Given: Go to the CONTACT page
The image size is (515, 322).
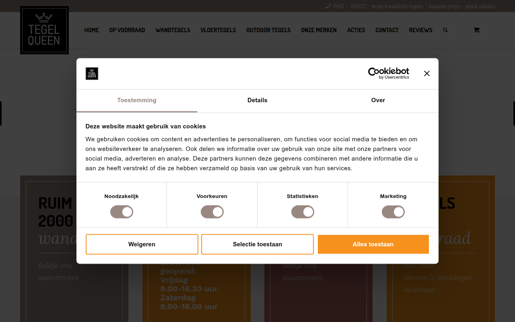Looking at the screenshot, I should (x=387, y=30).
